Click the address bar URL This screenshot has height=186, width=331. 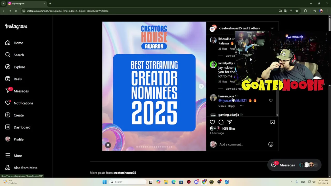tap(68, 11)
